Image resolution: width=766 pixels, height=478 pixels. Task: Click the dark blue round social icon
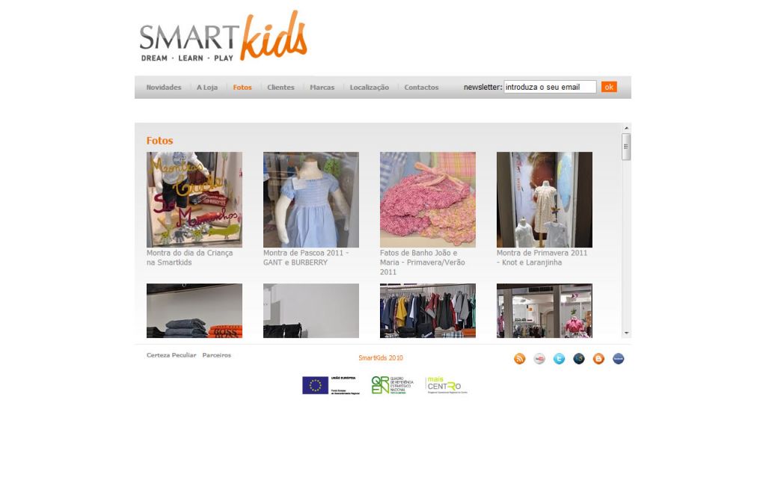pyautogui.click(x=579, y=359)
